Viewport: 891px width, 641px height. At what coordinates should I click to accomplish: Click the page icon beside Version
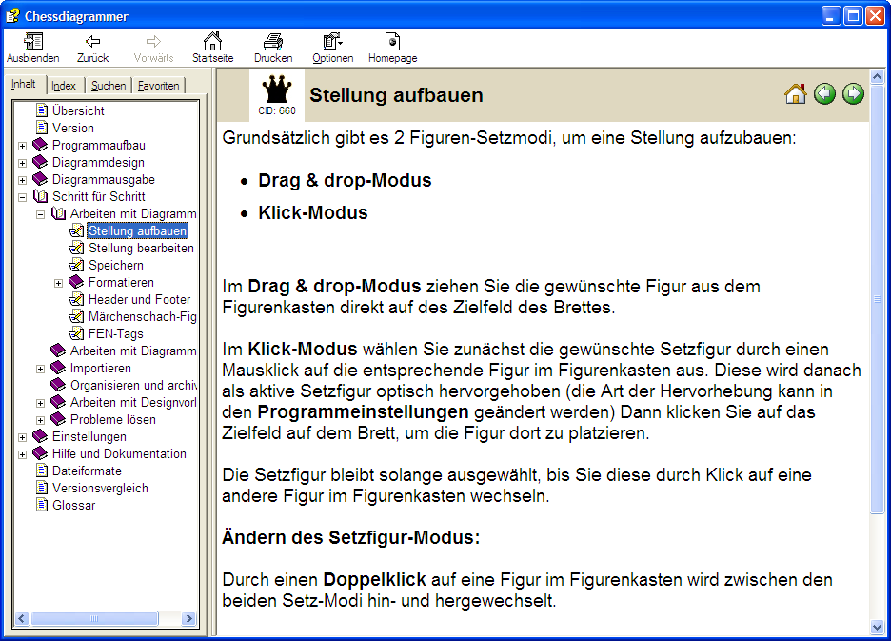pos(42,128)
